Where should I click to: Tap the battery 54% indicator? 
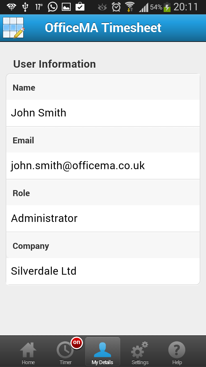tap(161, 7)
